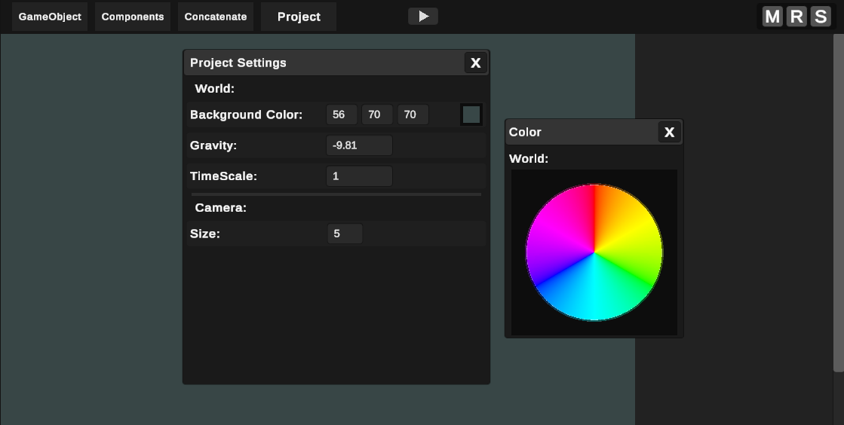The height and width of the screenshot is (425, 844).
Task: Click the vertical scrollbar on right edge
Action: (x=838, y=202)
